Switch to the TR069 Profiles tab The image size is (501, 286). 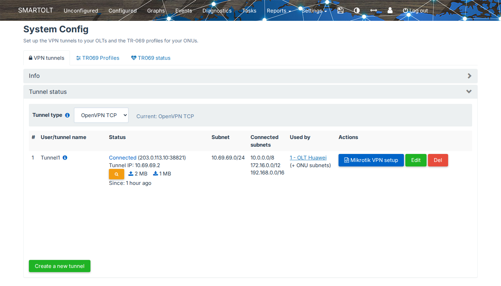98,58
